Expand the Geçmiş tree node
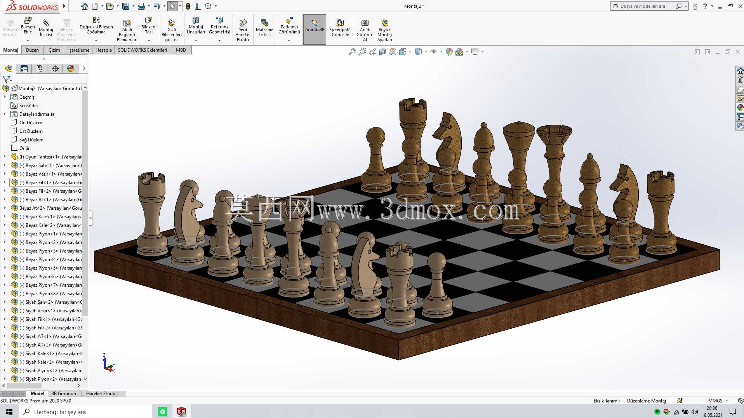Viewport: 744px width, 418px height. click(x=5, y=97)
